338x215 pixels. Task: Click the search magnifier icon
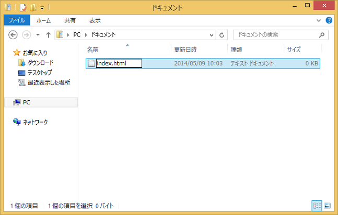(323, 35)
